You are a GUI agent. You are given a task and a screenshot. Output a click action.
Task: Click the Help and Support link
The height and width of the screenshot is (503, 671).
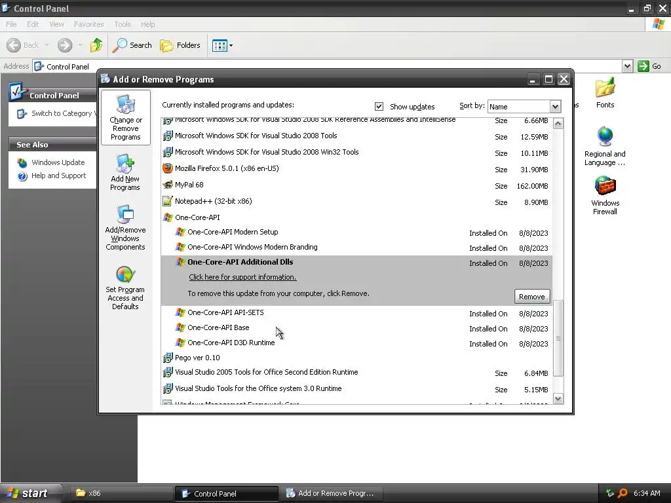pos(58,176)
